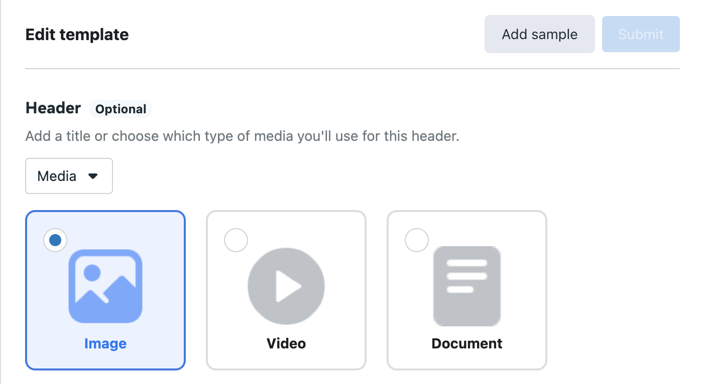Select the Image radio button
Viewport: 703px width, 384px height.
55,241
